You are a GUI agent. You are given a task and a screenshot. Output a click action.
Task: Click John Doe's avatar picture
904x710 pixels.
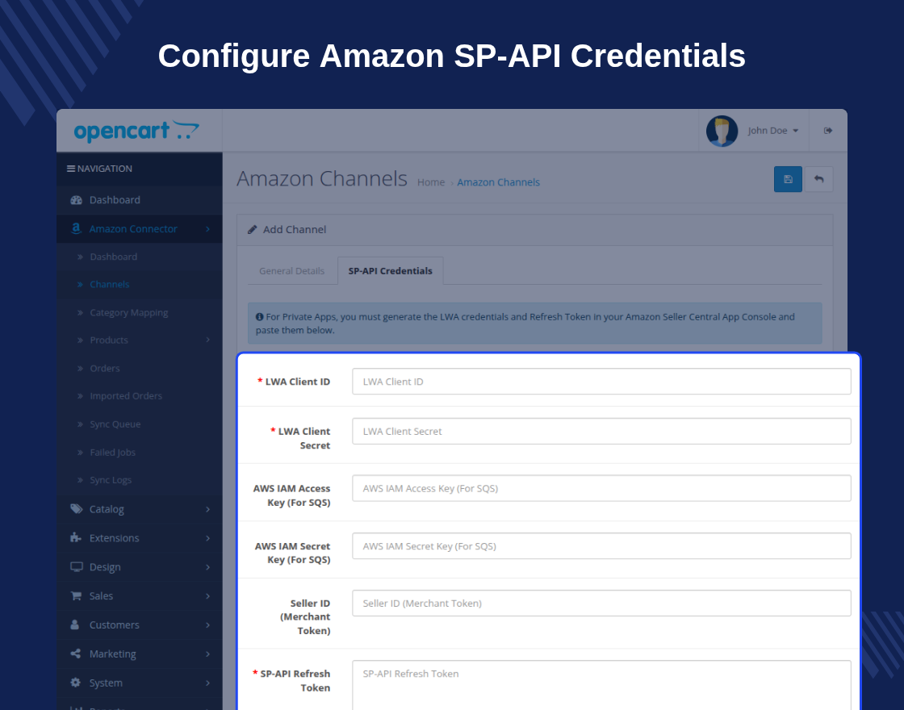(722, 131)
